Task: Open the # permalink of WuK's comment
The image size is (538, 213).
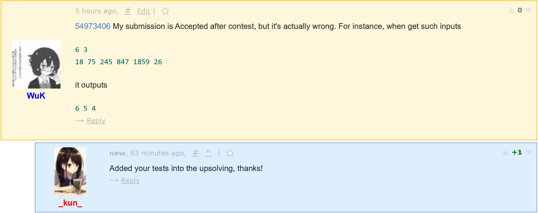Action: [x=128, y=11]
